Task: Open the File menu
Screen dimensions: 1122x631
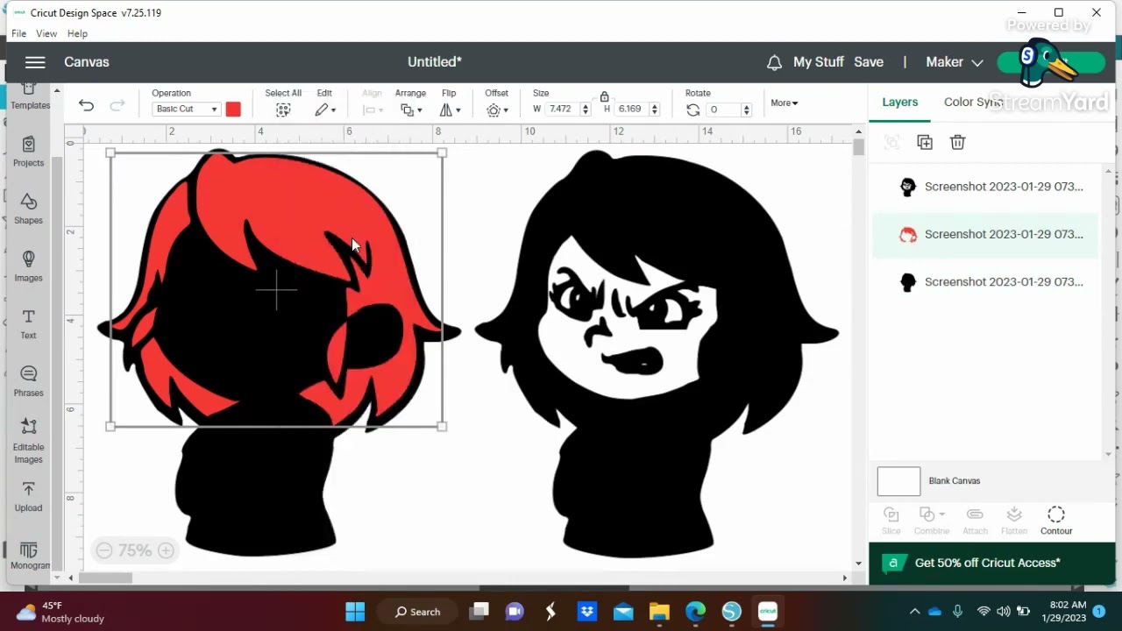Action: click(x=18, y=33)
